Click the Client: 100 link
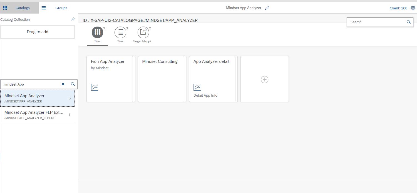Image resolution: width=417 pixels, height=193 pixels. pos(398,8)
